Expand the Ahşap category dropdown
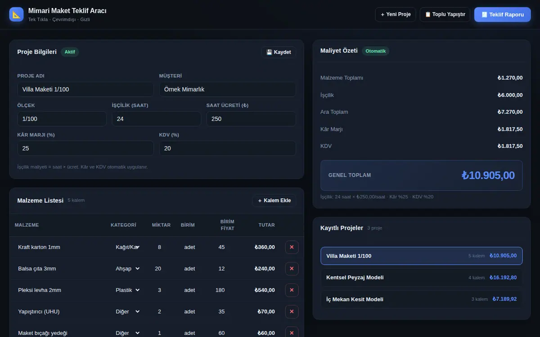 (x=127, y=269)
